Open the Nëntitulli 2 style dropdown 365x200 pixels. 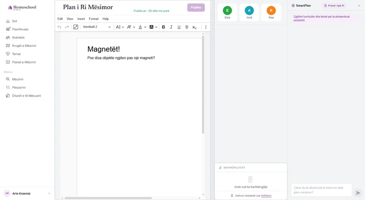[x=97, y=27]
